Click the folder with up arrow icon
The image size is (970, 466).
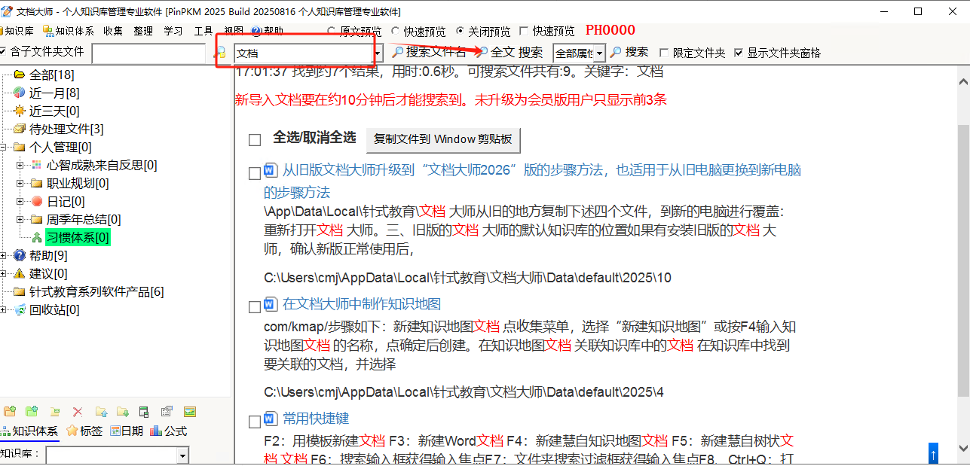click(100, 412)
